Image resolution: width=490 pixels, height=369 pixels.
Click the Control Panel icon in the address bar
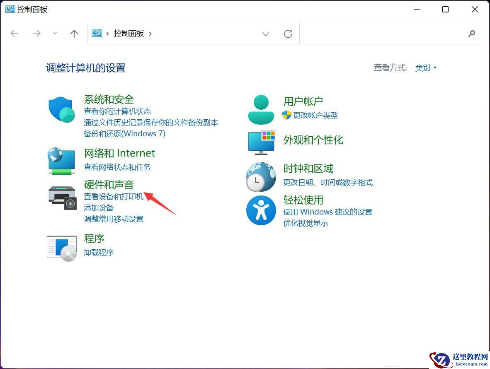97,33
